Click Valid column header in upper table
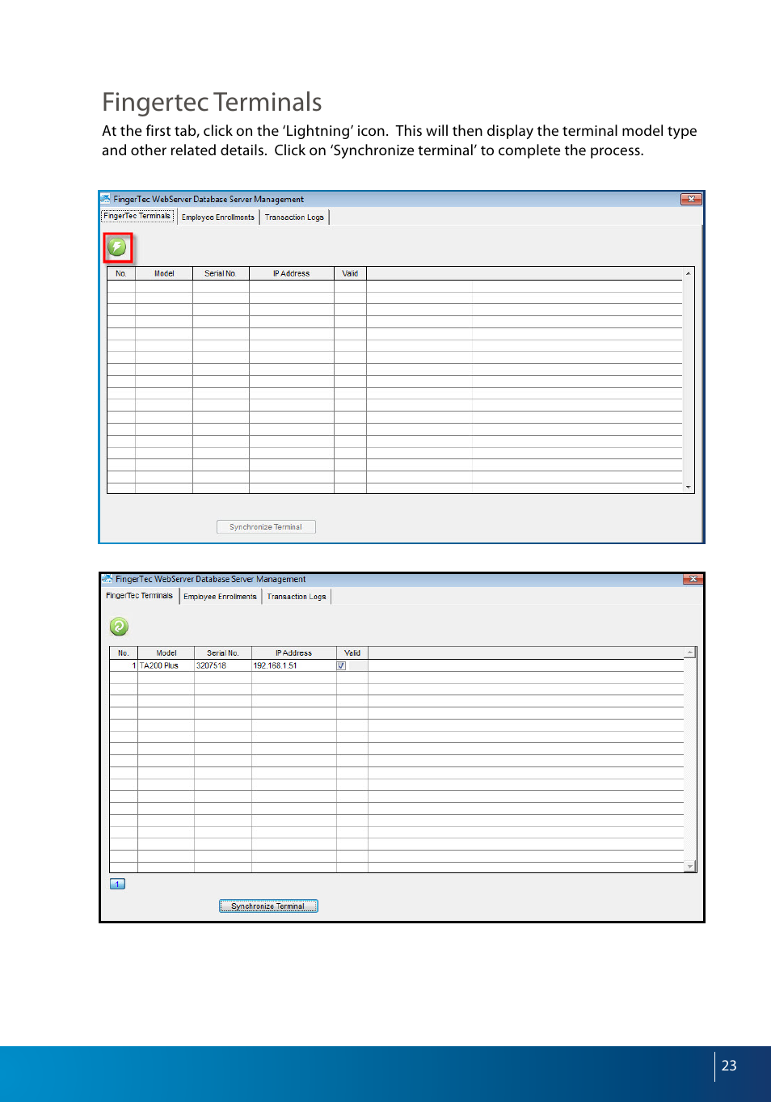Screen dimensions: 771x1102 pos(350,273)
